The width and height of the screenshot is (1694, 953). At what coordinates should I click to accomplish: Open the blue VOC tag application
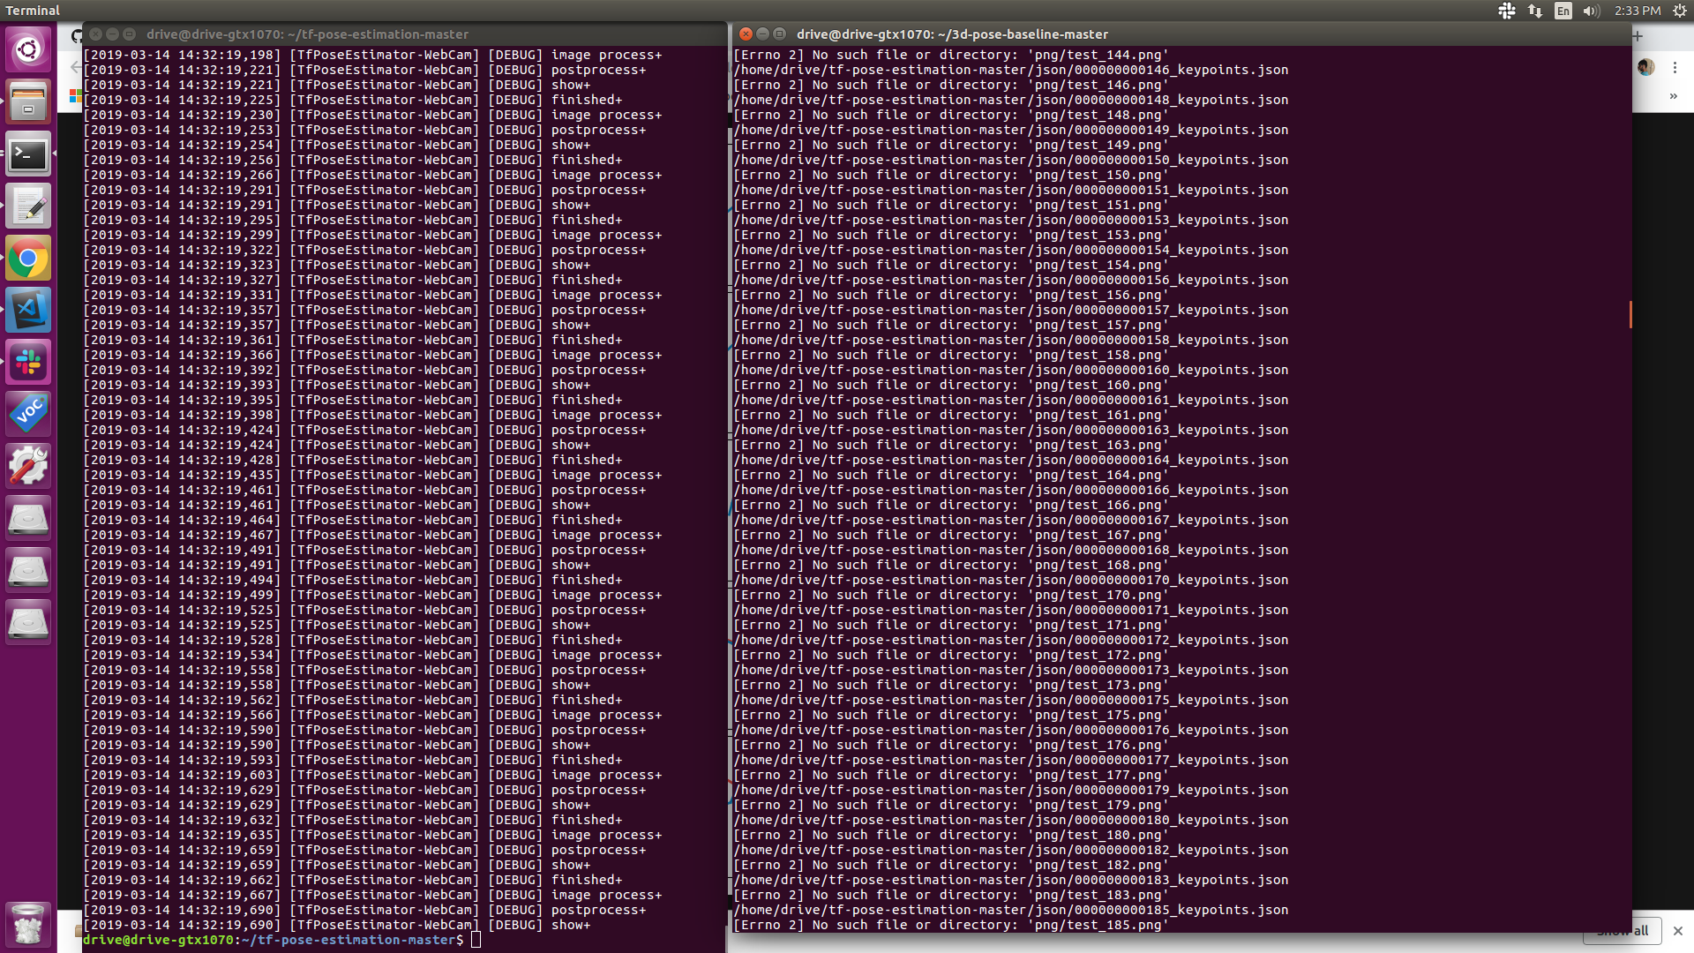click(x=28, y=414)
